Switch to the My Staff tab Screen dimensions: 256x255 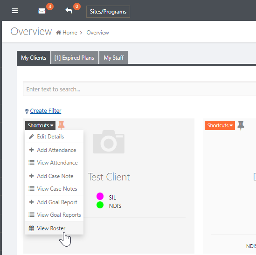[x=114, y=58]
